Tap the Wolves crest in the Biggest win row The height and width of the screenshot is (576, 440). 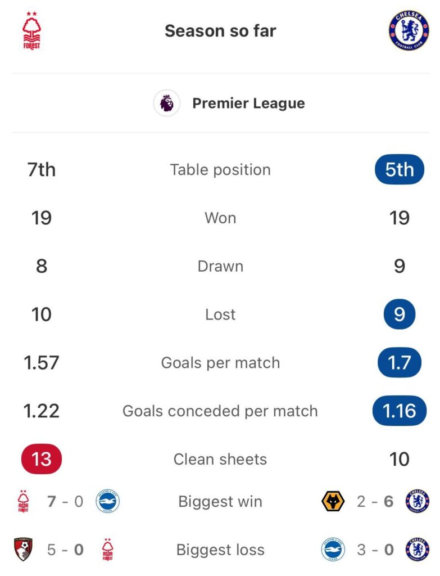[x=333, y=501]
